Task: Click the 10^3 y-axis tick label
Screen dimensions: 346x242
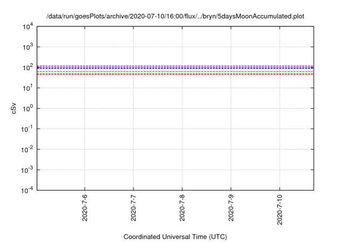Action: coord(28,47)
